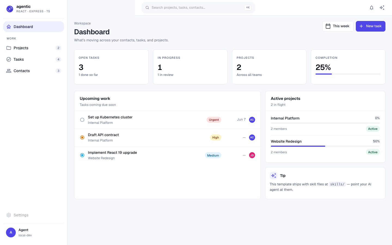
Task: Click the Urgent priority badge
Action: tap(214, 120)
